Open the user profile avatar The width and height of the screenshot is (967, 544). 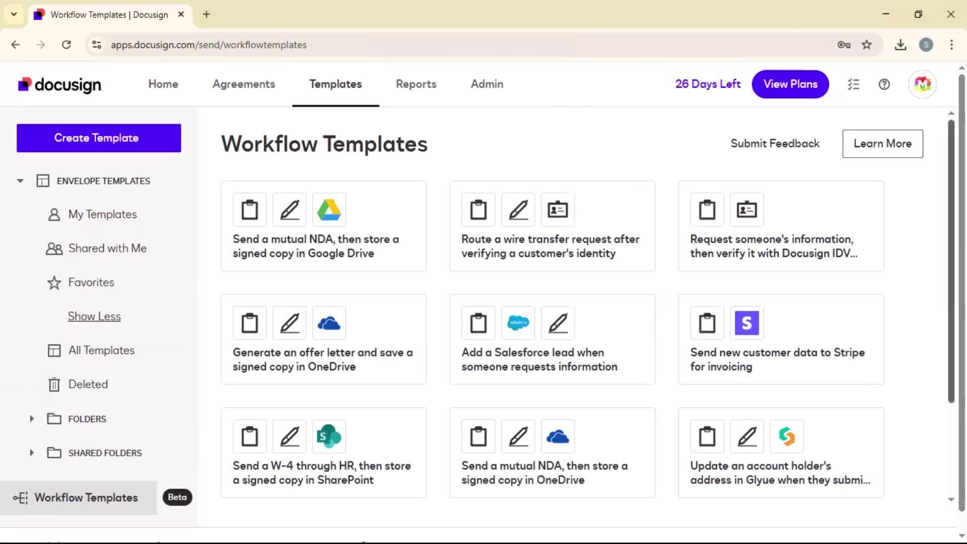pyautogui.click(x=922, y=84)
